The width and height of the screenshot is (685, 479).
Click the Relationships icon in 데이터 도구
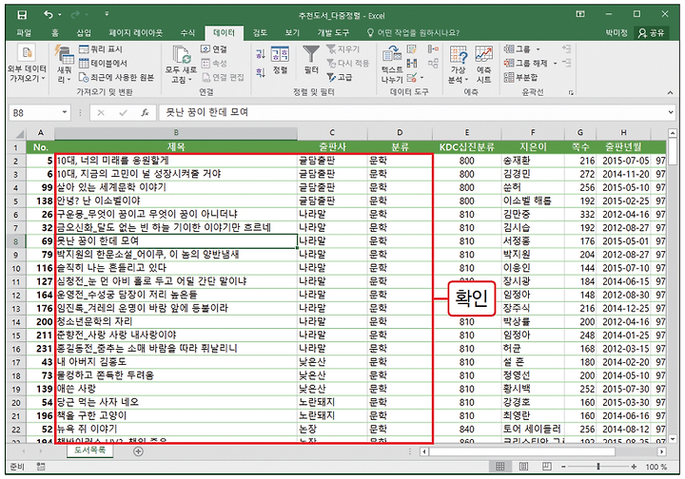point(433,64)
